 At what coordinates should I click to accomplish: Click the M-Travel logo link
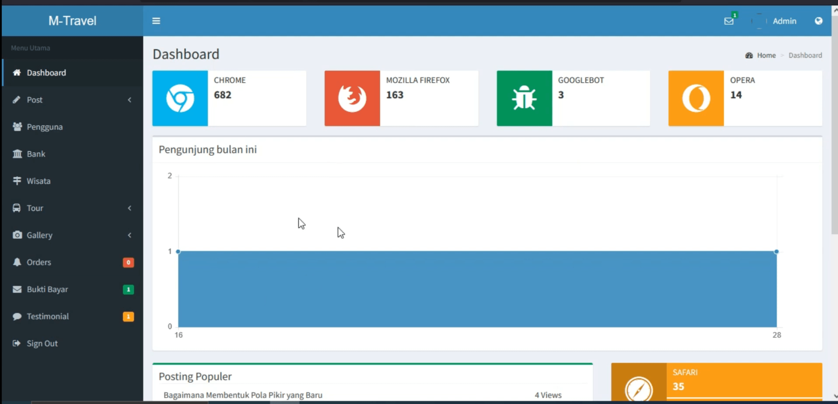pos(72,21)
